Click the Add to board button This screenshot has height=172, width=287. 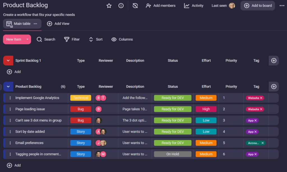coord(258,6)
